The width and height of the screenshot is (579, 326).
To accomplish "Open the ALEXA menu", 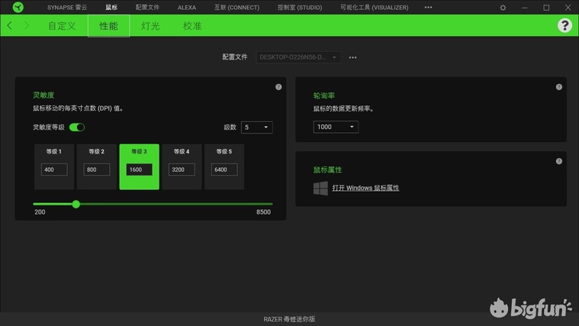I will (186, 8).
